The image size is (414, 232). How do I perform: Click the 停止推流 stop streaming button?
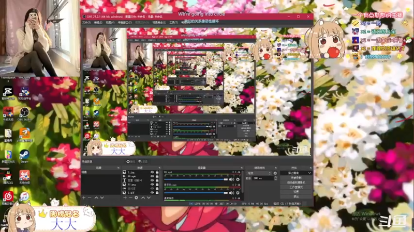(293, 173)
